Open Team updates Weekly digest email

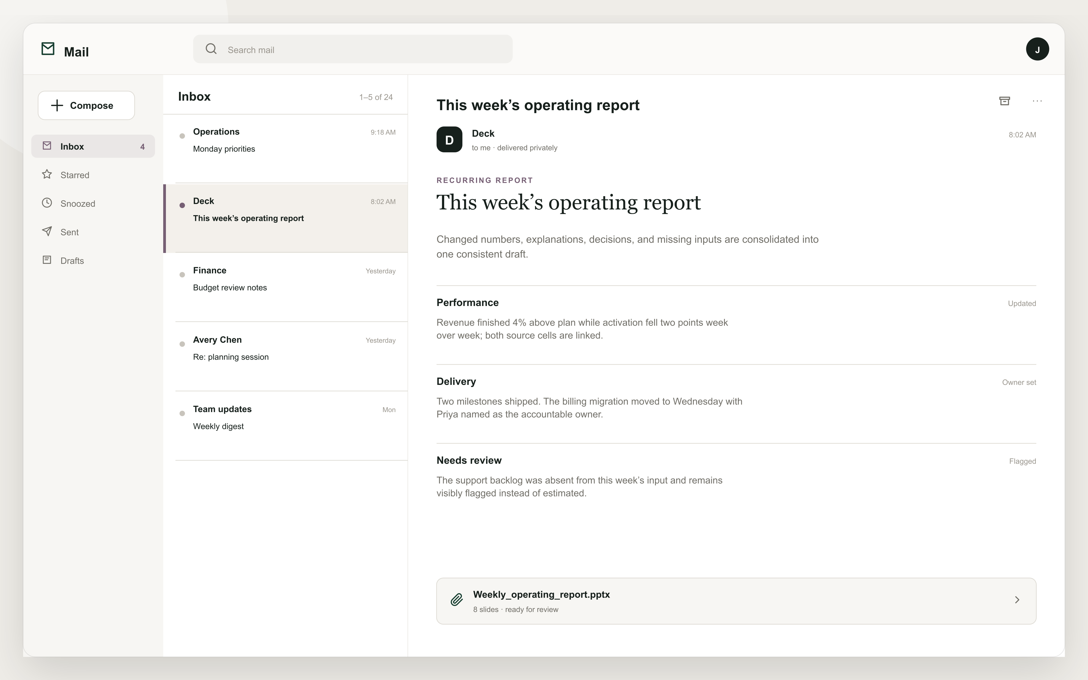(286, 426)
